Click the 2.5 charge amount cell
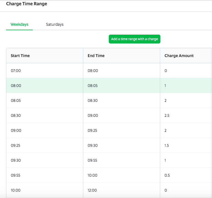The width and height of the screenshot is (212, 198). tap(167, 115)
